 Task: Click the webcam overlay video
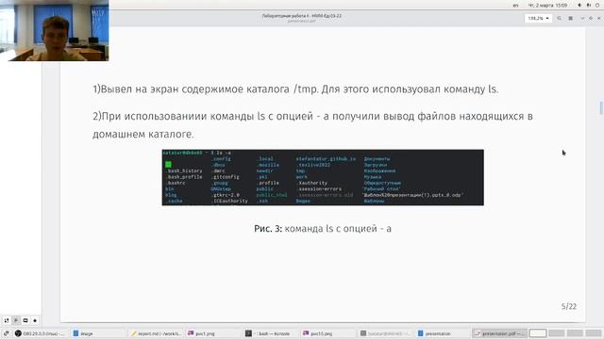(x=55, y=30)
